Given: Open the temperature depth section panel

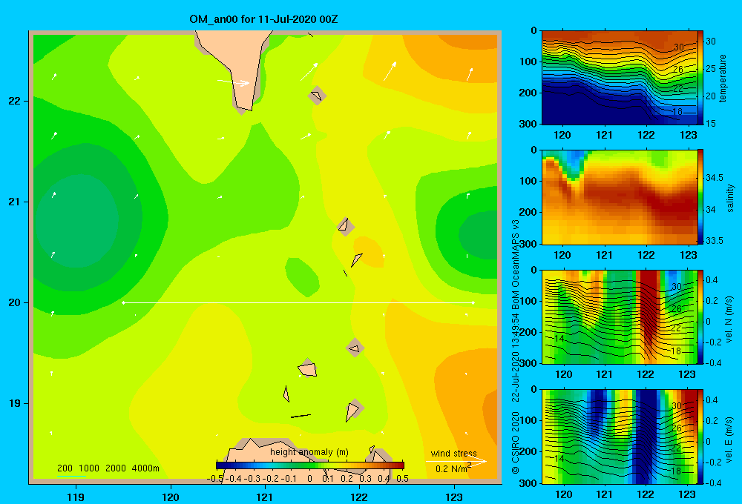Looking at the screenshot, I should point(620,78).
